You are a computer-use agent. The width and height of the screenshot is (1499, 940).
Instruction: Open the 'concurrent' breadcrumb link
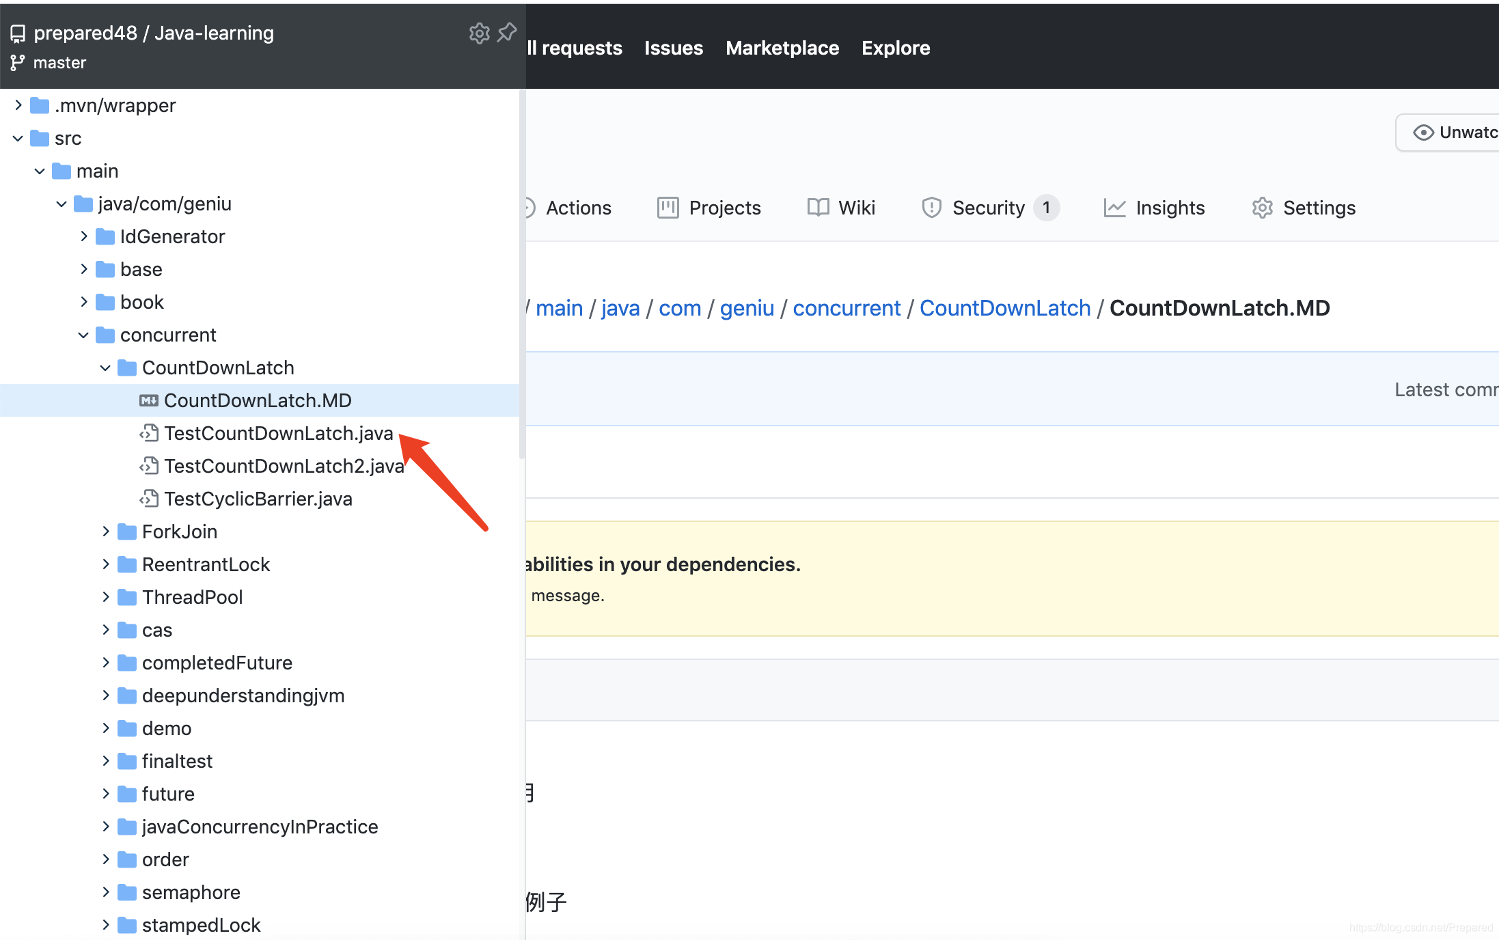[x=847, y=308]
